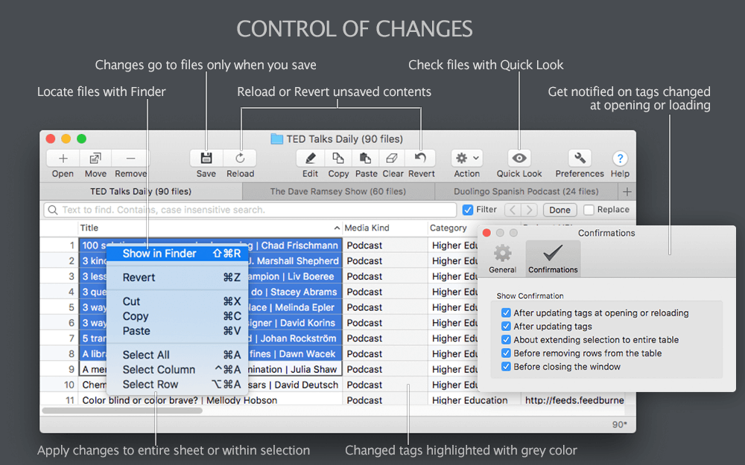Viewport: 745px width, 465px height.
Task: Click the Media Kind column header
Action: pyautogui.click(x=385, y=228)
